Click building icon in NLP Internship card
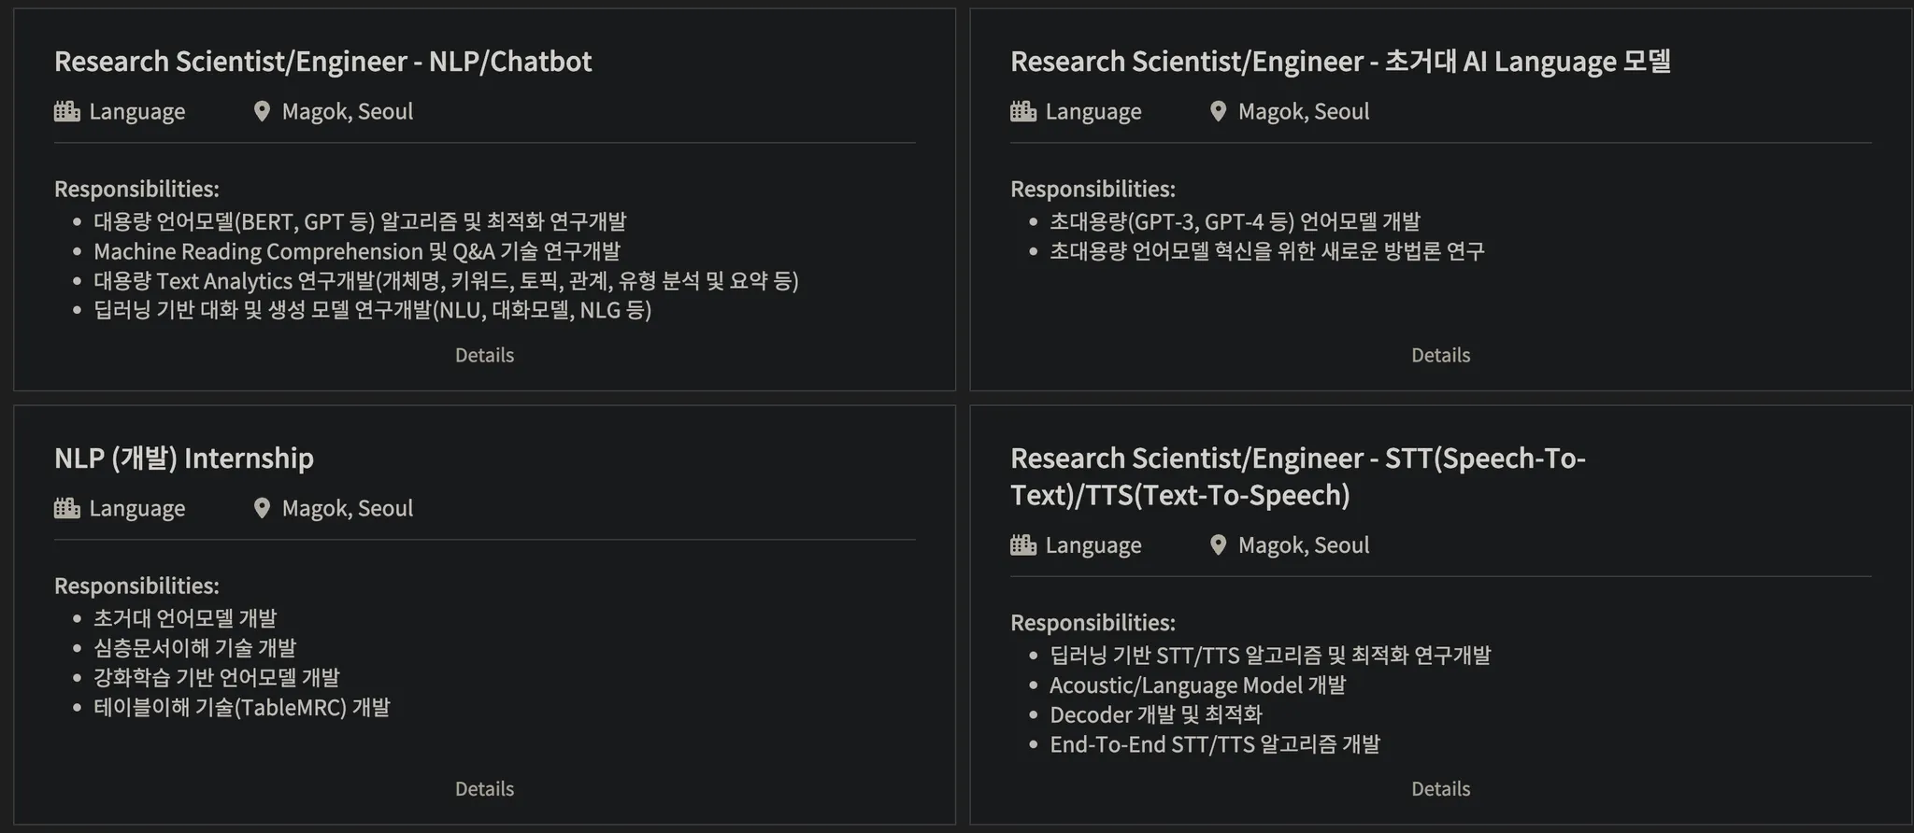Viewport: 1914px width, 833px height. click(67, 508)
